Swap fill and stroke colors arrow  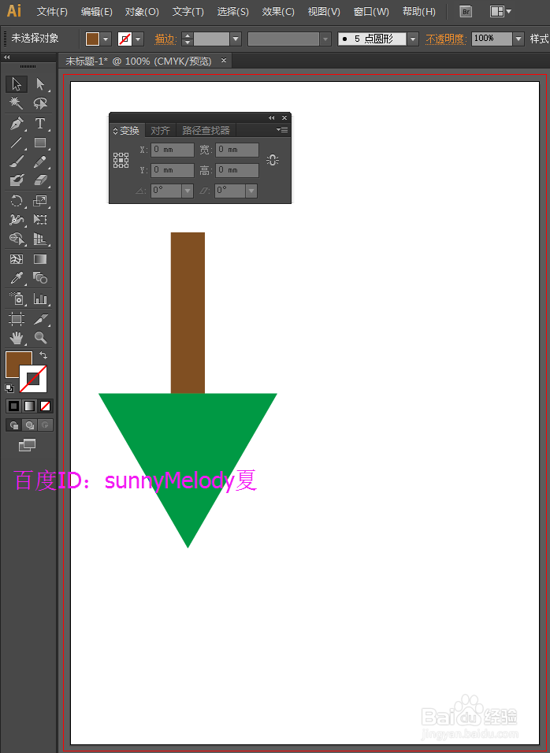(x=43, y=355)
